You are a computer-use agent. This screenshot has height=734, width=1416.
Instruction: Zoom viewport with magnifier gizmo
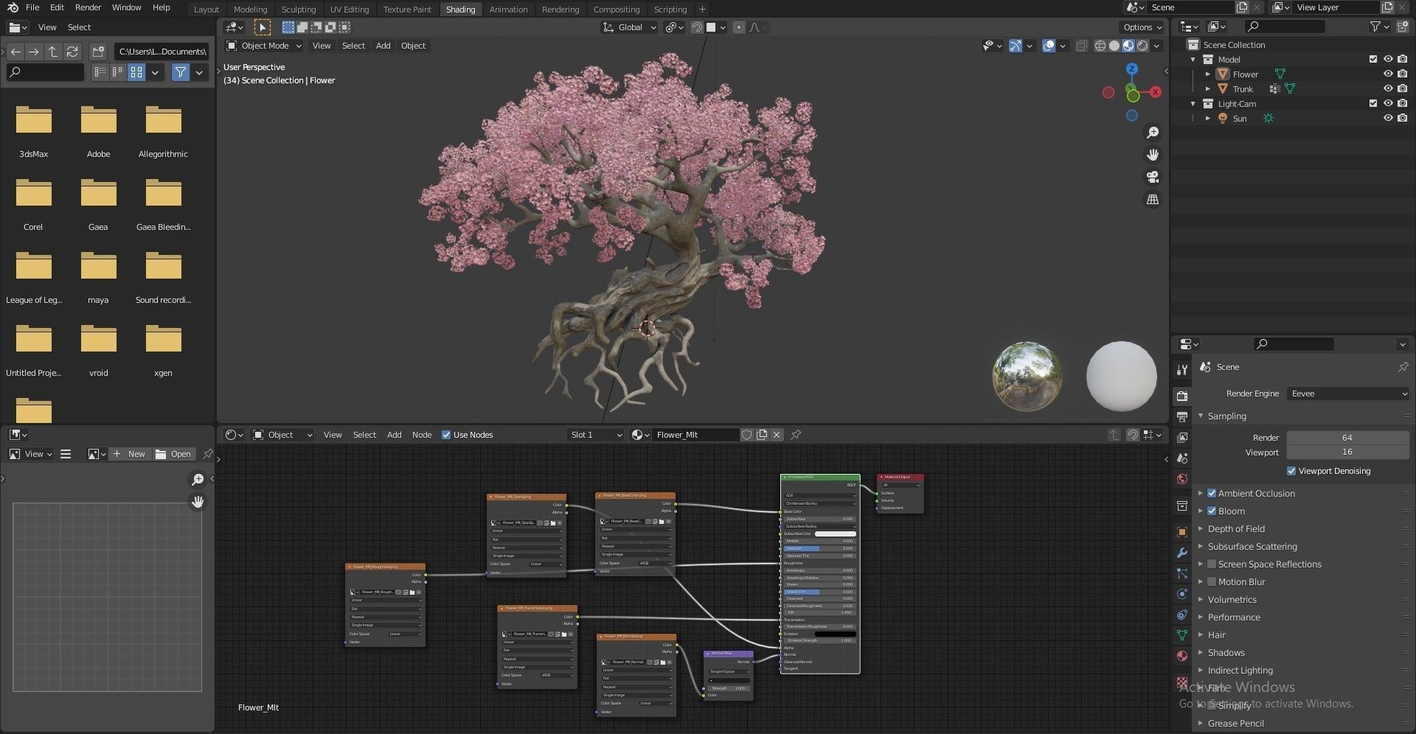click(x=1152, y=133)
